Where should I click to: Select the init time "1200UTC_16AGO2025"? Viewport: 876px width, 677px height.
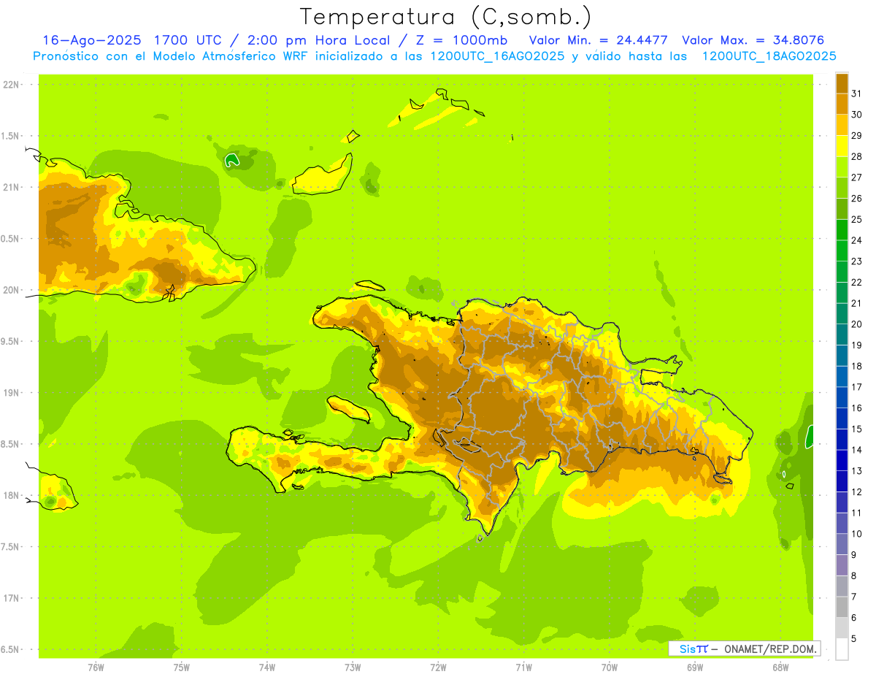click(496, 56)
